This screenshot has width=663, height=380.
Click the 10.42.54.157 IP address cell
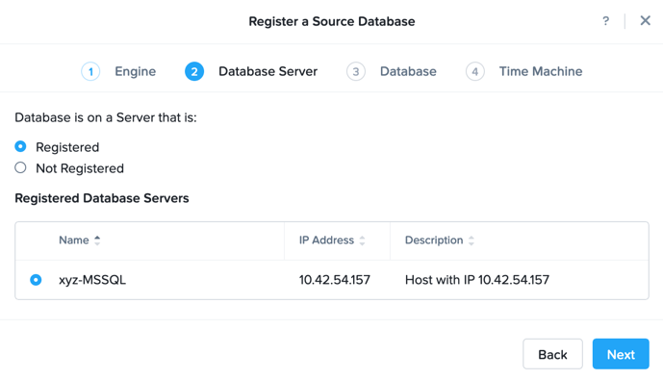335,280
